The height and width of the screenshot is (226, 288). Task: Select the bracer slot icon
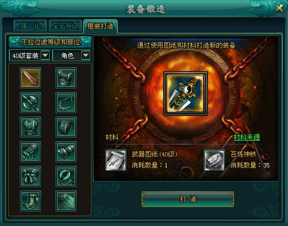pyautogui.click(x=66, y=152)
